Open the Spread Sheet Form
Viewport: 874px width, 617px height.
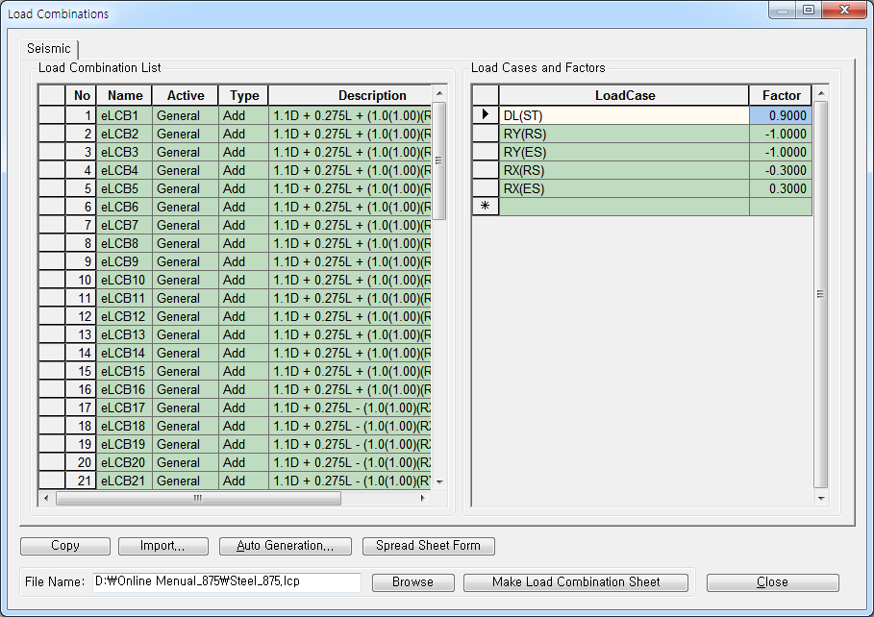click(x=428, y=546)
